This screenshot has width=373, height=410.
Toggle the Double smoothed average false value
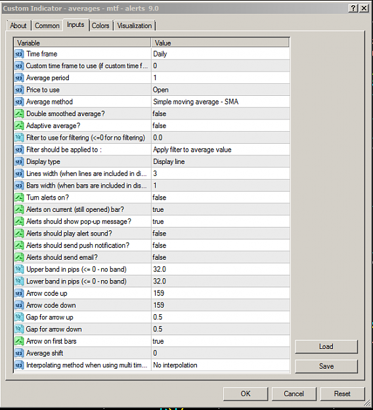[x=221, y=113]
